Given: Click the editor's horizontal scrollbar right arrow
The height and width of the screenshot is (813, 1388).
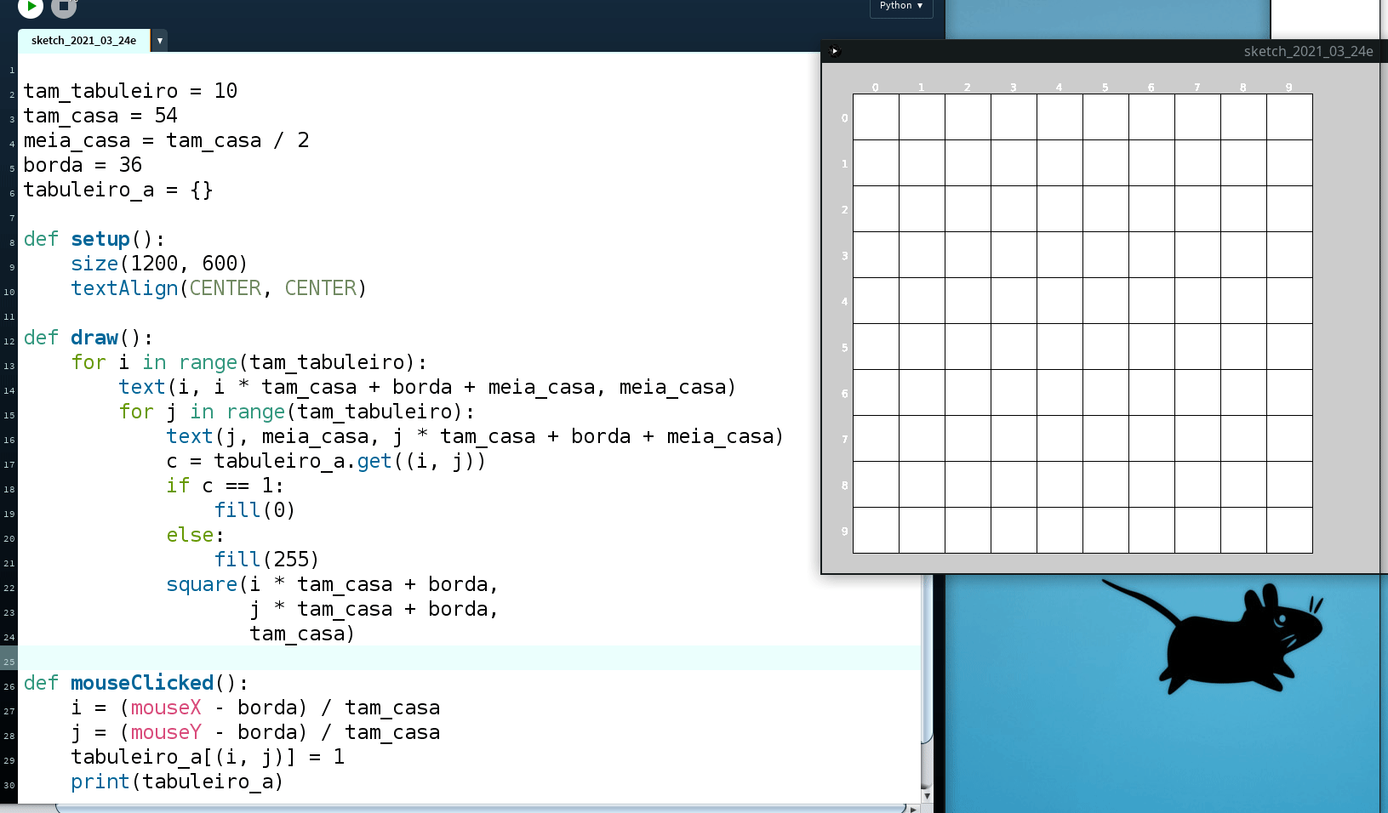Looking at the screenshot, I should pyautogui.click(x=913, y=809).
